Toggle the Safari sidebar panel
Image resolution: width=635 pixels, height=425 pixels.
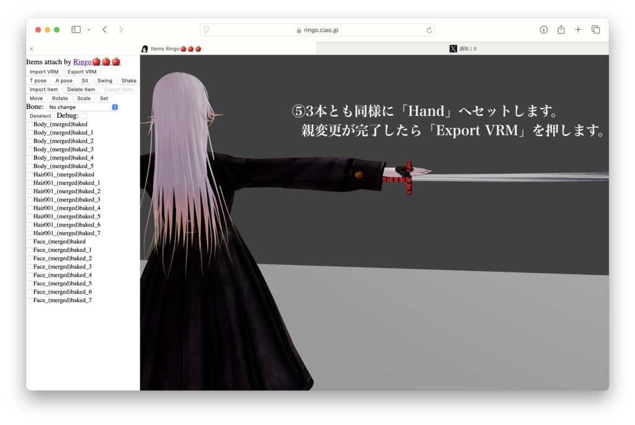pos(75,29)
